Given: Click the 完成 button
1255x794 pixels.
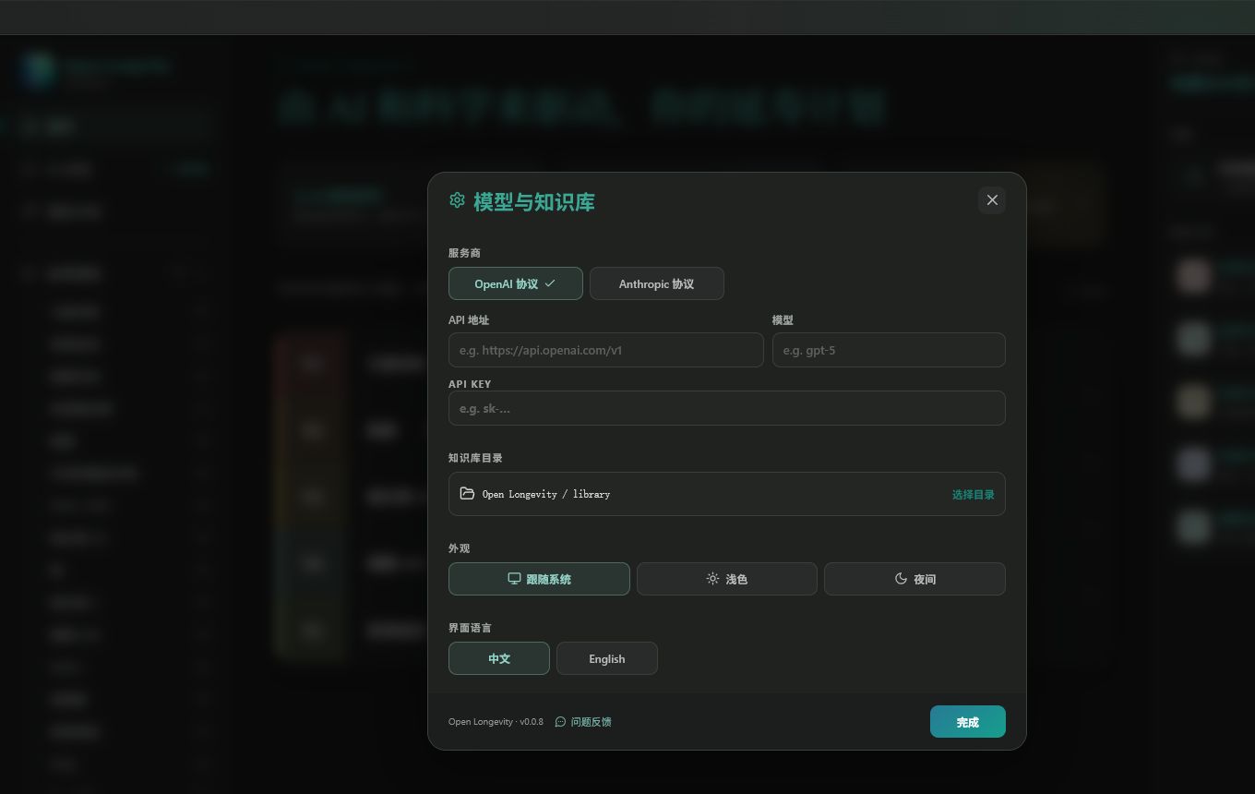Looking at the screenshot, I should pyautogui.click(x=968, y=722).
